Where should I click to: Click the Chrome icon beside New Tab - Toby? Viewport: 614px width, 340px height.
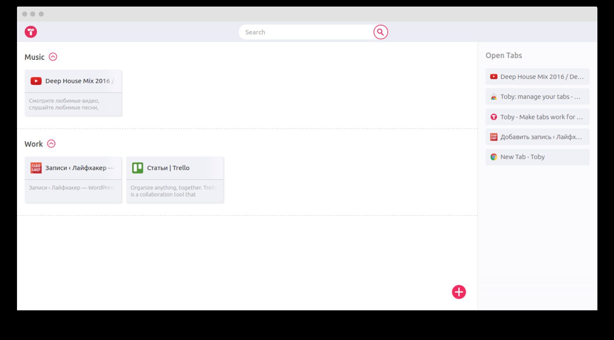[494, 157]
